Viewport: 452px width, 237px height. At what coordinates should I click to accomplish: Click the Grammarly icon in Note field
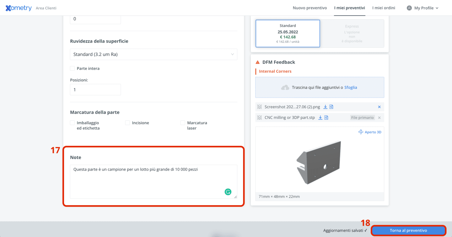click(x=228, y=192)
